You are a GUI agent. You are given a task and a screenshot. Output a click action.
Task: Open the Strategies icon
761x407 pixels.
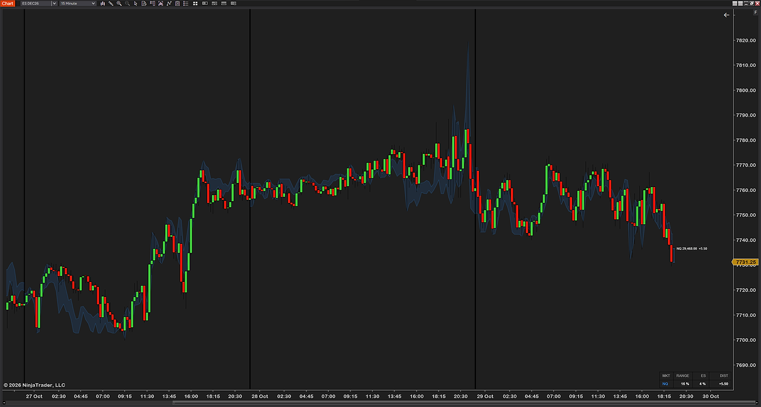click(x=178, y=4)
